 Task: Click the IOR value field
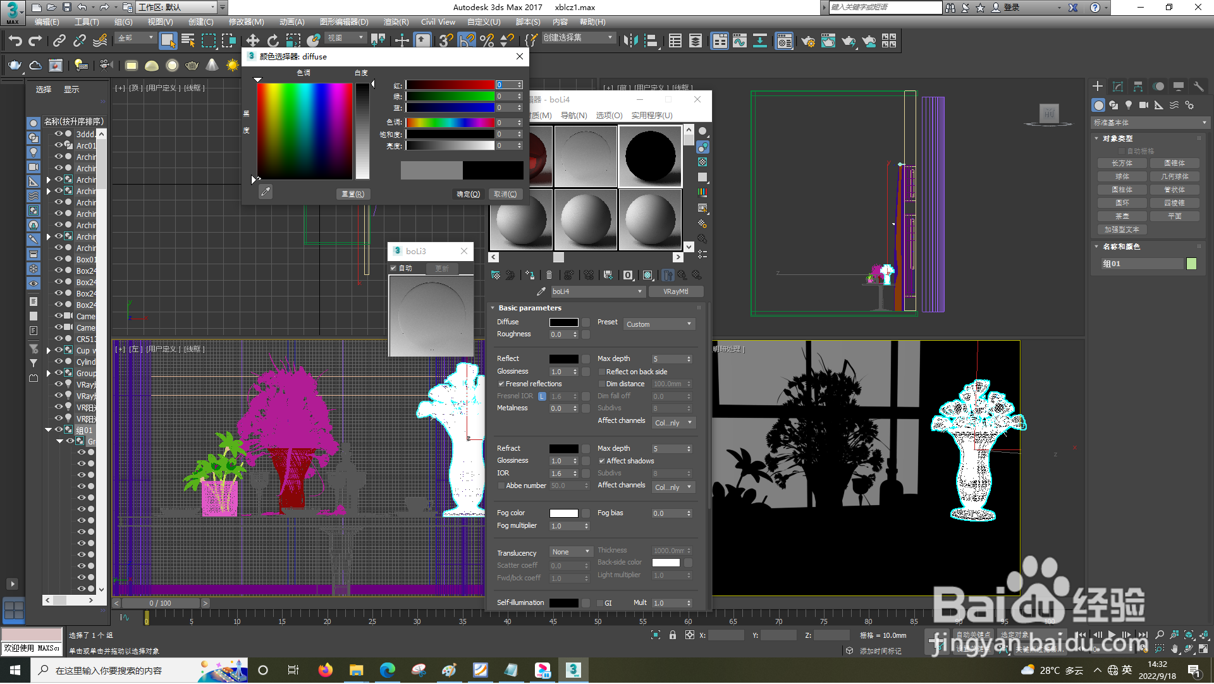(x=561, y=473)
